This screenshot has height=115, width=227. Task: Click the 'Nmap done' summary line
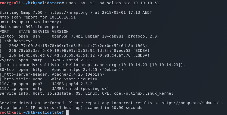pyautogui.click(x=71, y=108)
